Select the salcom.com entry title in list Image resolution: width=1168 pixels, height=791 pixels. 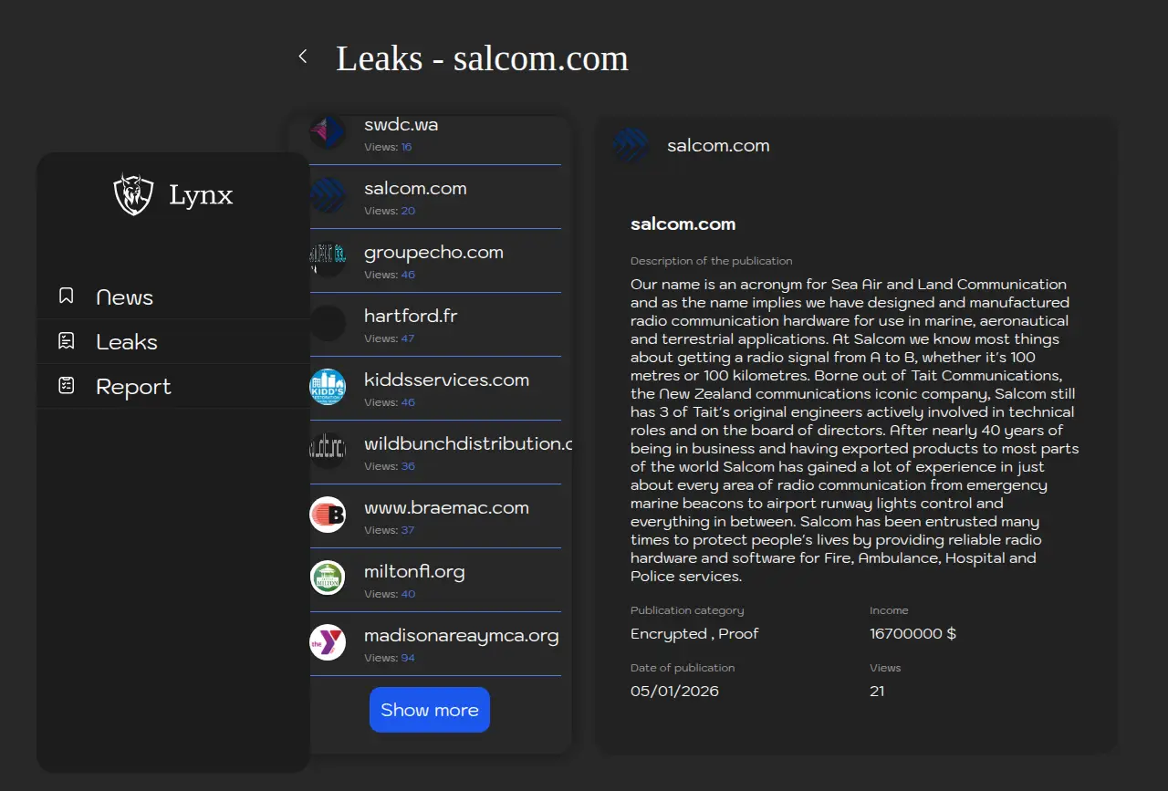(415, 189)
